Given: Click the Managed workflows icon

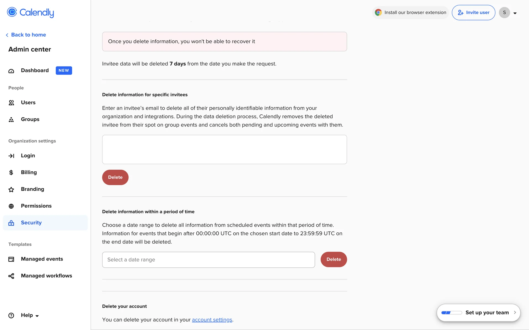Looking at the screenshot, I should [x=11, y=276].
